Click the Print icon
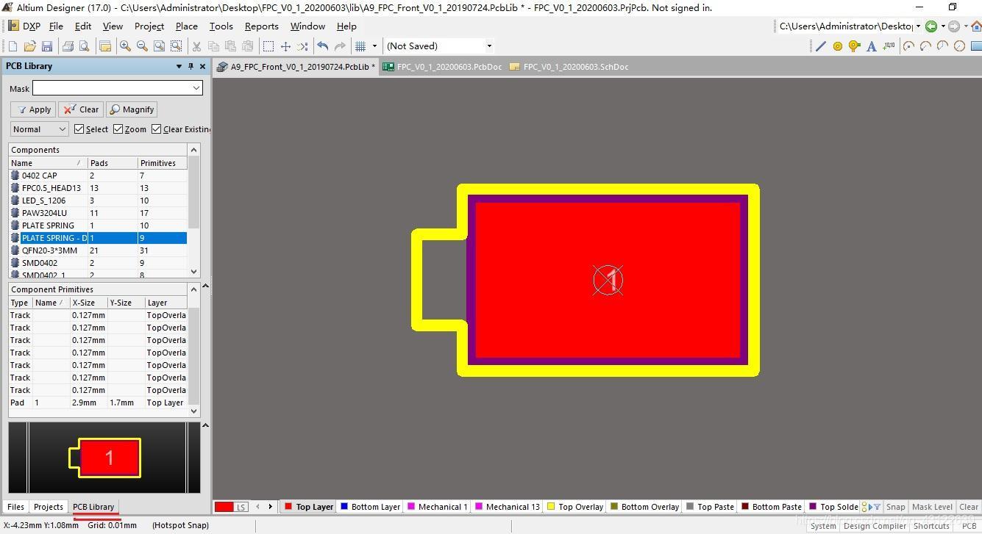The width and height of the screenshot is (982, 534). [68, 46]
